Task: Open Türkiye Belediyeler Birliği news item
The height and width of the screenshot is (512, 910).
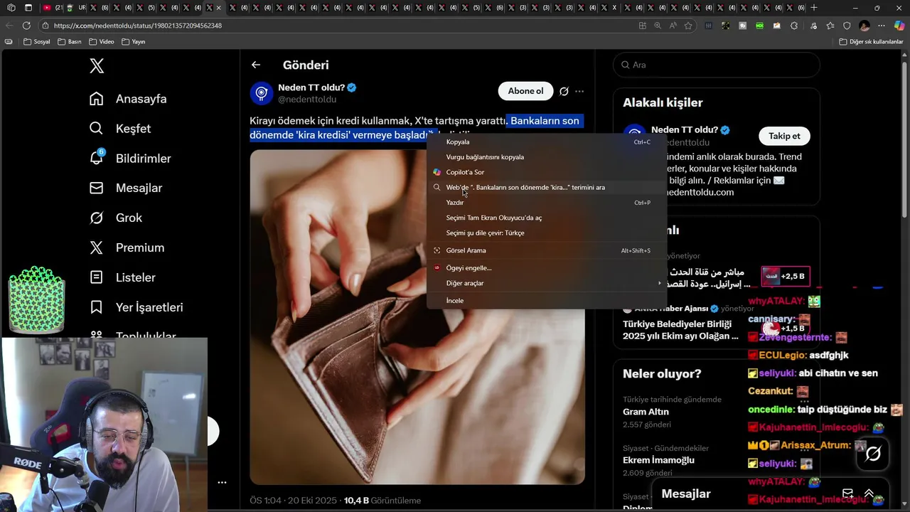Action: 680,330
